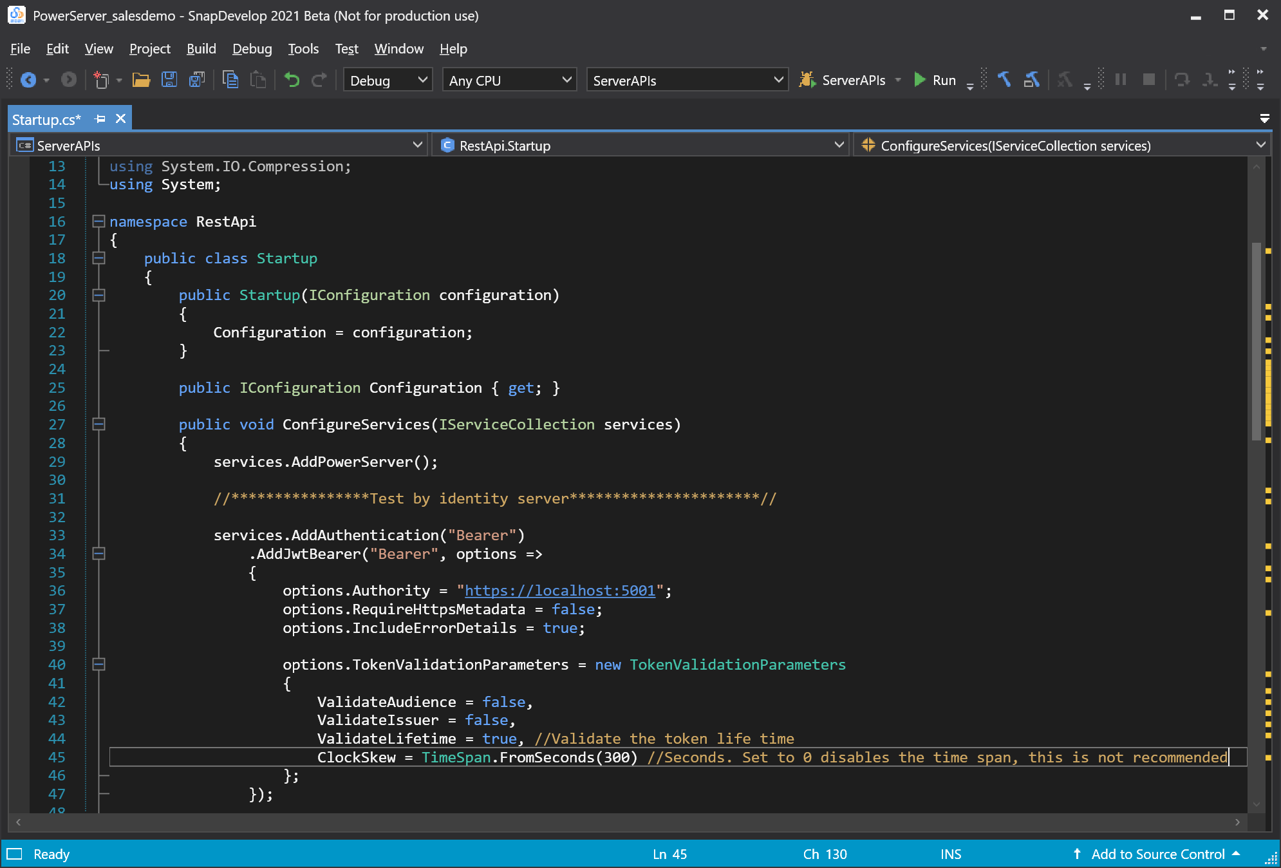This screenshot has width=1281, height=868.
Task: Click the status bar window icon beside Ready
Action: coord(14,854)
